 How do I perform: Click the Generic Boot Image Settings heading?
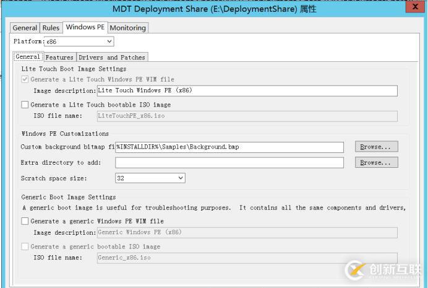pos(69,197)
